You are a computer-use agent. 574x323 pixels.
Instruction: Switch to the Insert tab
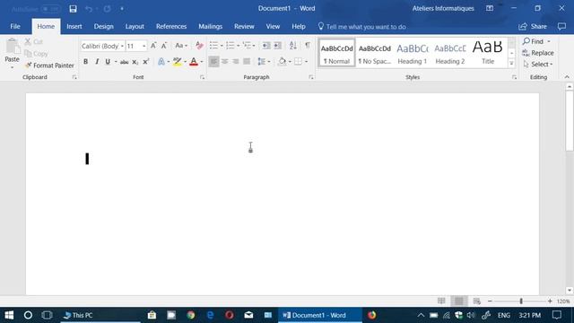[74, 26]
